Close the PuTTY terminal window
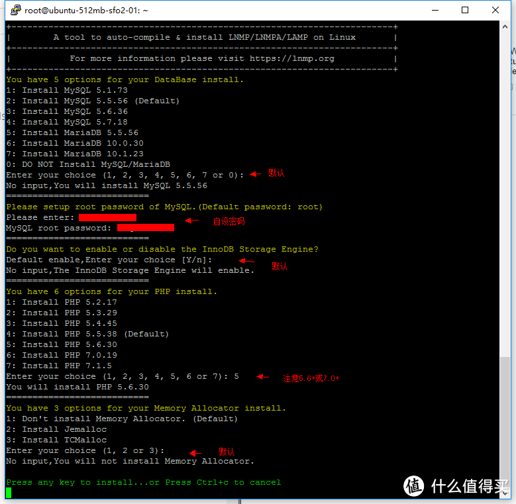The height and width of the screenshot is (504, 516). tap(495, 10)
